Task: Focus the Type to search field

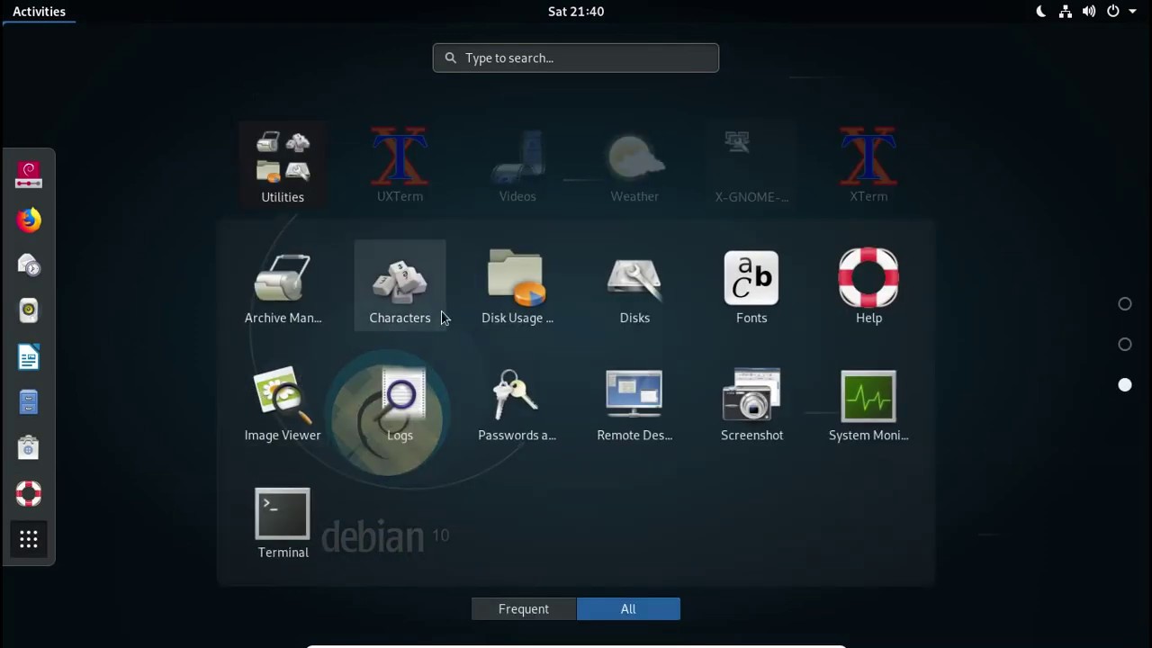Action: (576, 58)
